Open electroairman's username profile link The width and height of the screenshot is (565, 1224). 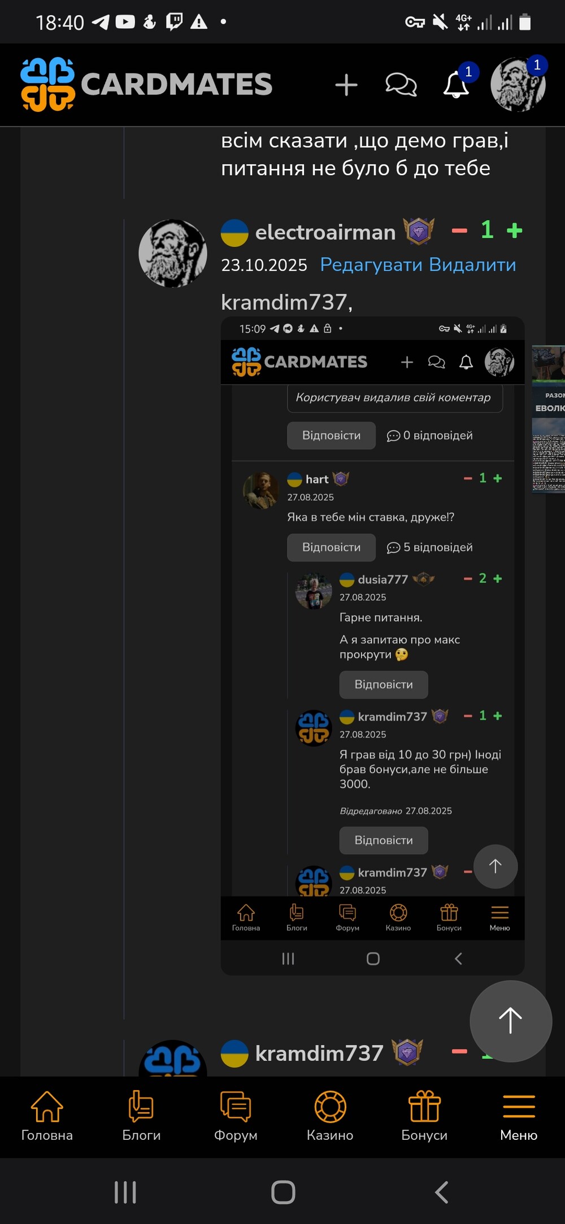click(x=325, y=232)
